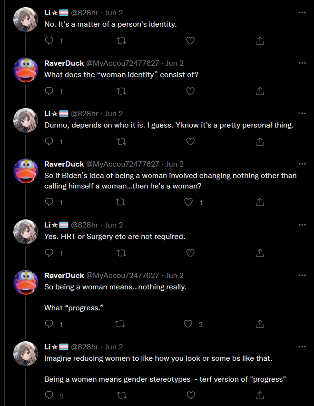314x406 pixels.
Task: Open RaverDuck avatar on "So if Biden's idea" tweet
Action: [x=26, y=171]
